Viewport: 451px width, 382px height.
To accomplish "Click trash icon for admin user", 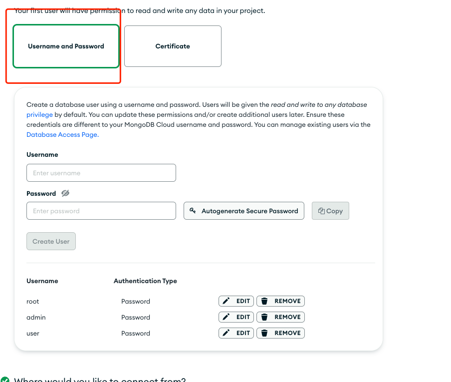I will click(265, 317).
